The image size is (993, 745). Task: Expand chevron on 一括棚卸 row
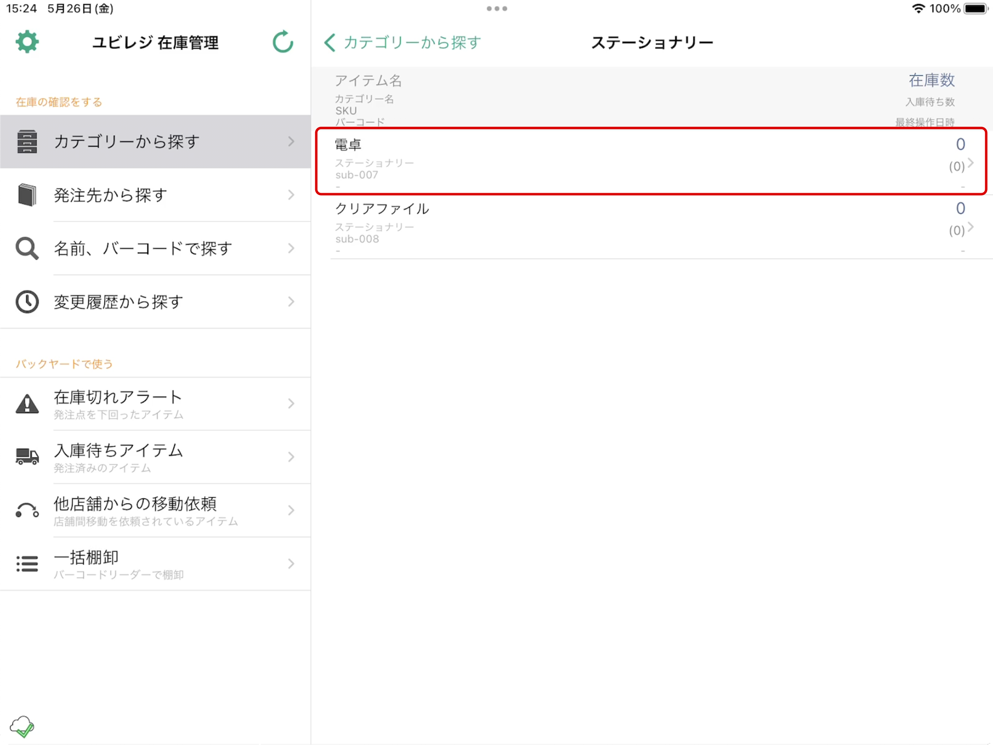coord(291,564)
